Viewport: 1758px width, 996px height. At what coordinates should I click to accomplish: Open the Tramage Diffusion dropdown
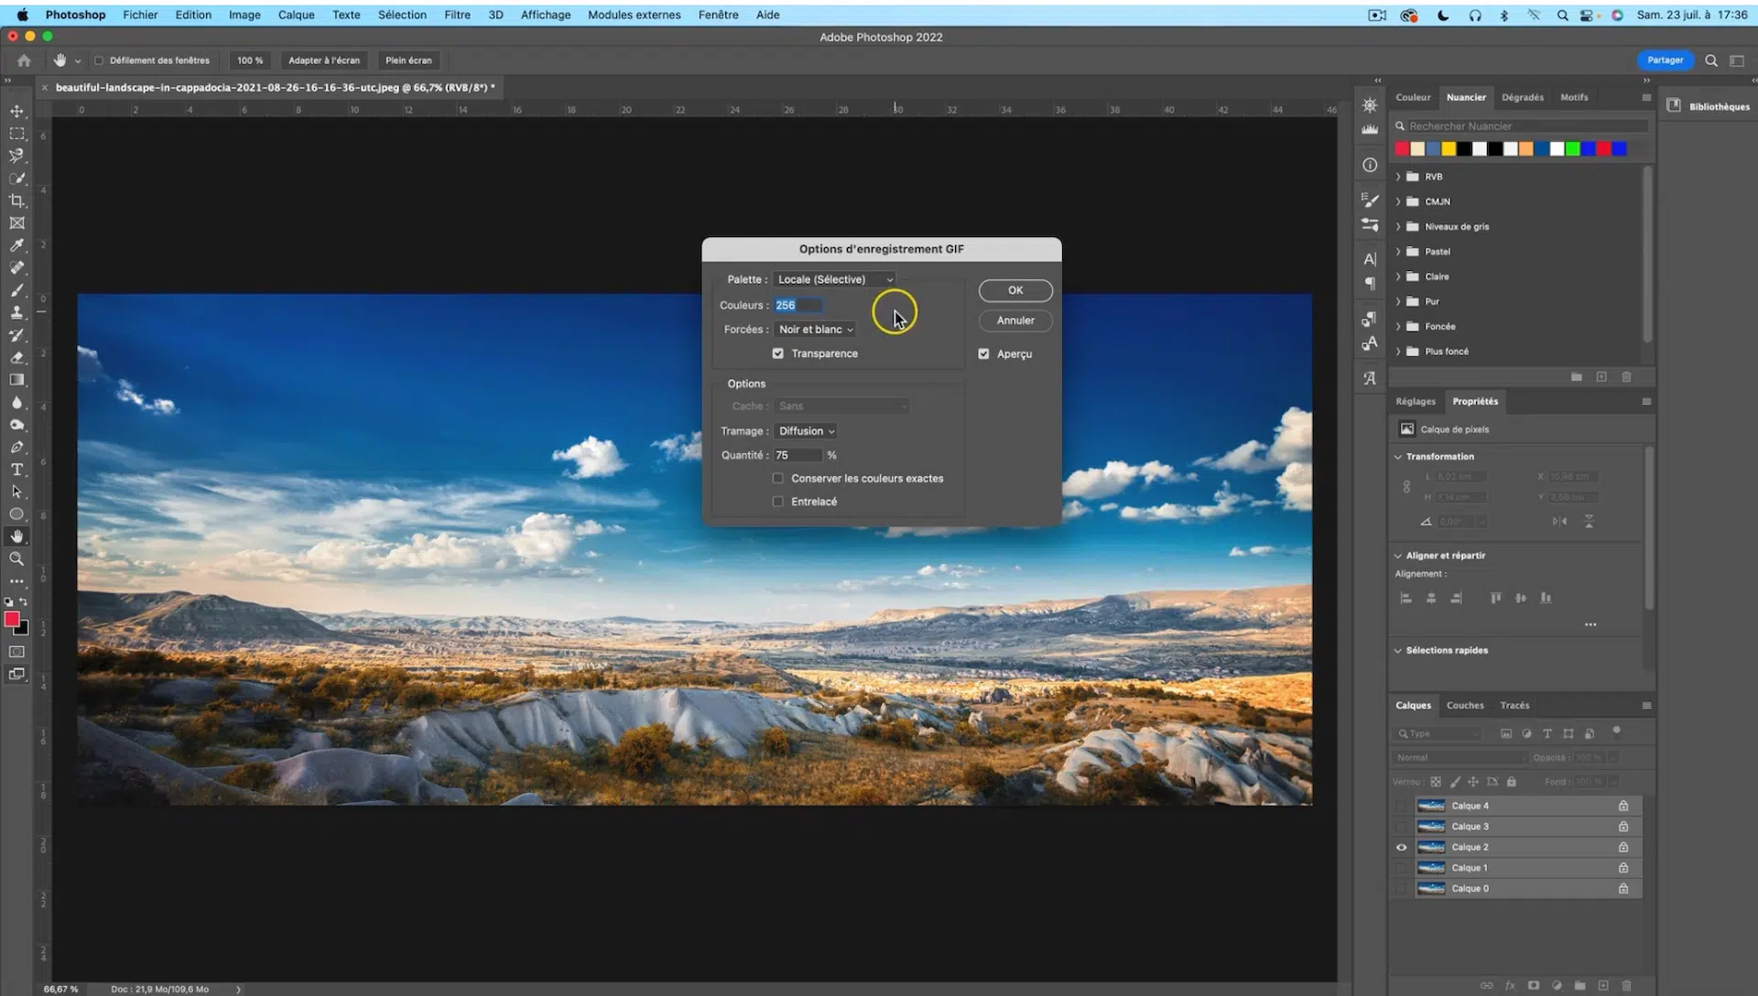coord(806,431)
